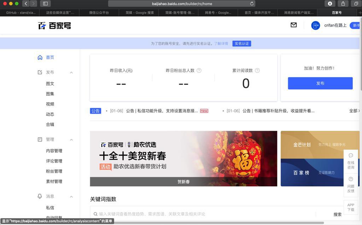Image resolution: width=362 pixels, height=225 pixels.
Task: Click the 发布 edit icon in sidebar
Action: pos(40,72)
